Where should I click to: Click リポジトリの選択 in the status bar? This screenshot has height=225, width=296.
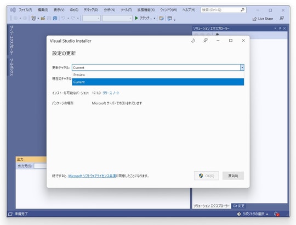pyautogui.click(x=253, y=214)
